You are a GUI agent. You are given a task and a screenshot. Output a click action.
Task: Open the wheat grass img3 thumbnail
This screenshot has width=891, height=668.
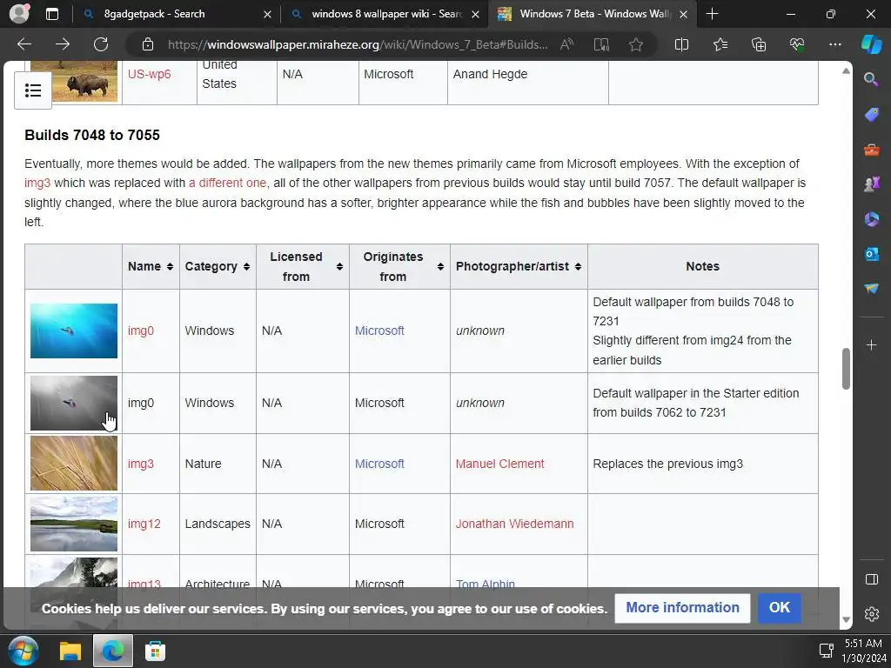point(74,464)
